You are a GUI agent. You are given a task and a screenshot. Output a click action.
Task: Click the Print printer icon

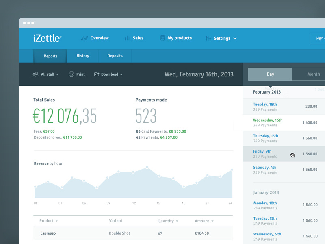pyautogui.click(x=71, y=74)
